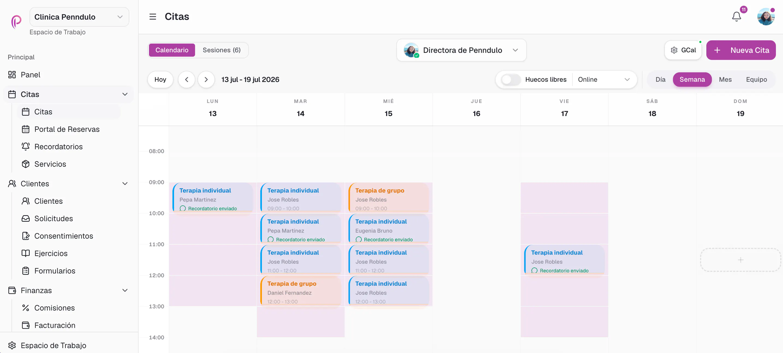The height and width of the screenshot is (353, 783).
Task: Open Solicitudes inbox icon
Action: 26,218
